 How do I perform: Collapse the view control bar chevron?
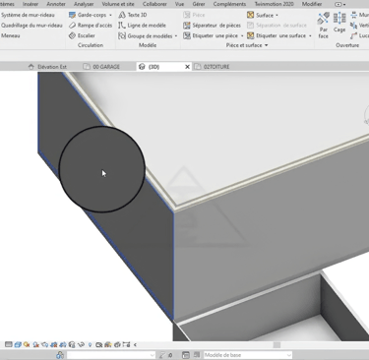click(135, 344)
